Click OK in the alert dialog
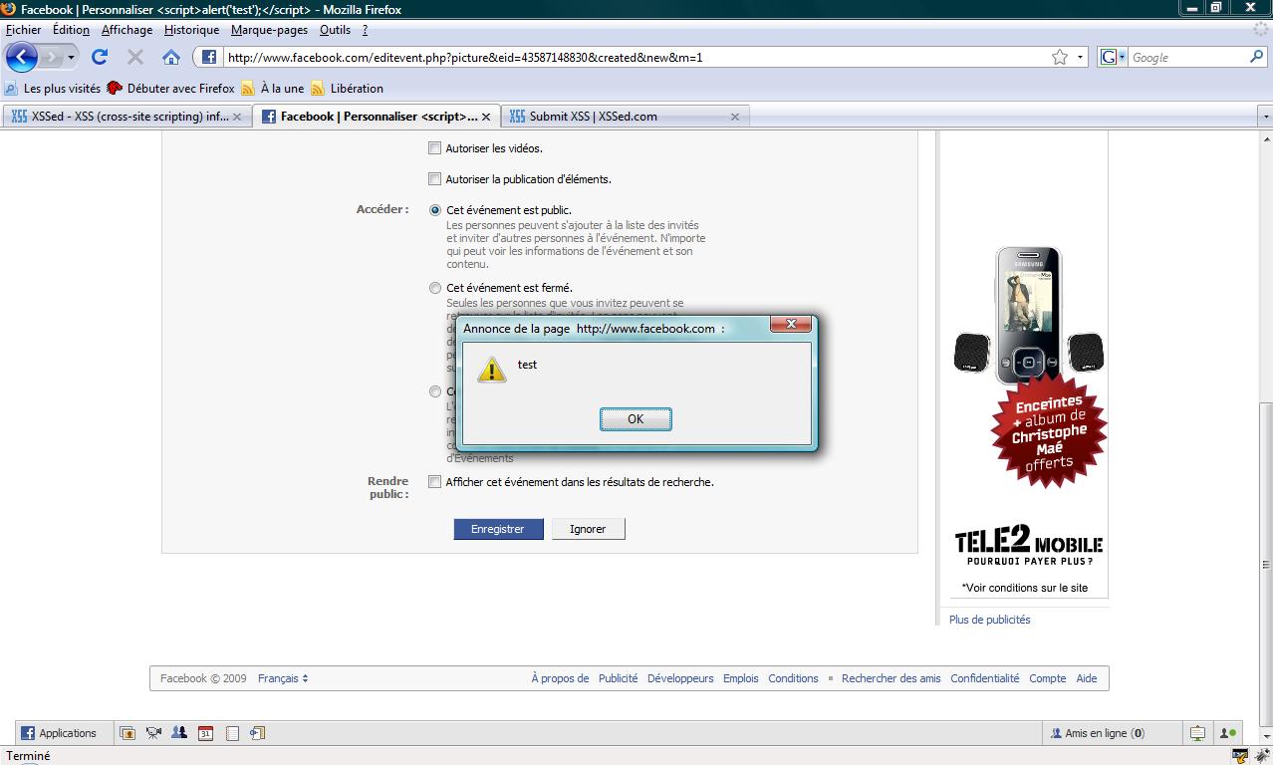The height and width of the screenshot is (765, 1273). [636, 419]
